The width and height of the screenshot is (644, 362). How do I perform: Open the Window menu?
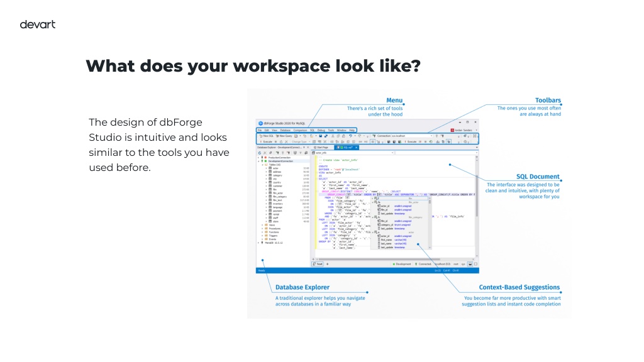[341, 130]
